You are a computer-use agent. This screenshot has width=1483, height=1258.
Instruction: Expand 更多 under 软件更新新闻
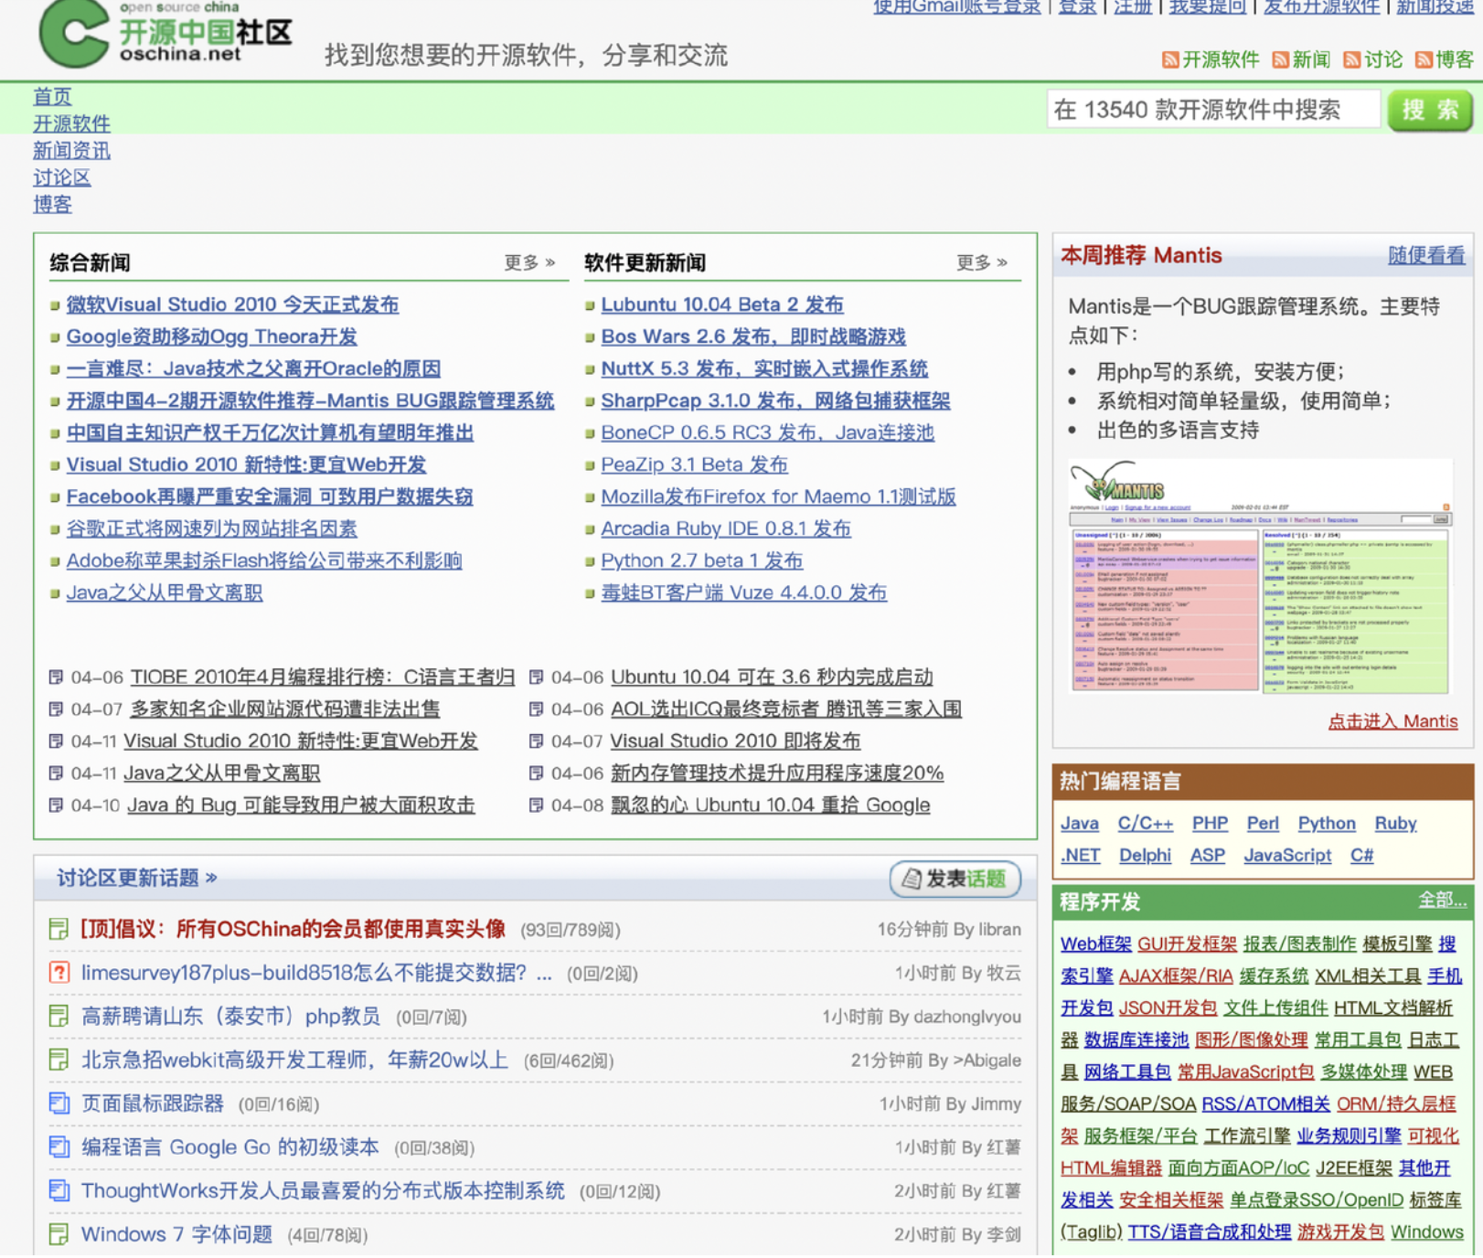981,263
